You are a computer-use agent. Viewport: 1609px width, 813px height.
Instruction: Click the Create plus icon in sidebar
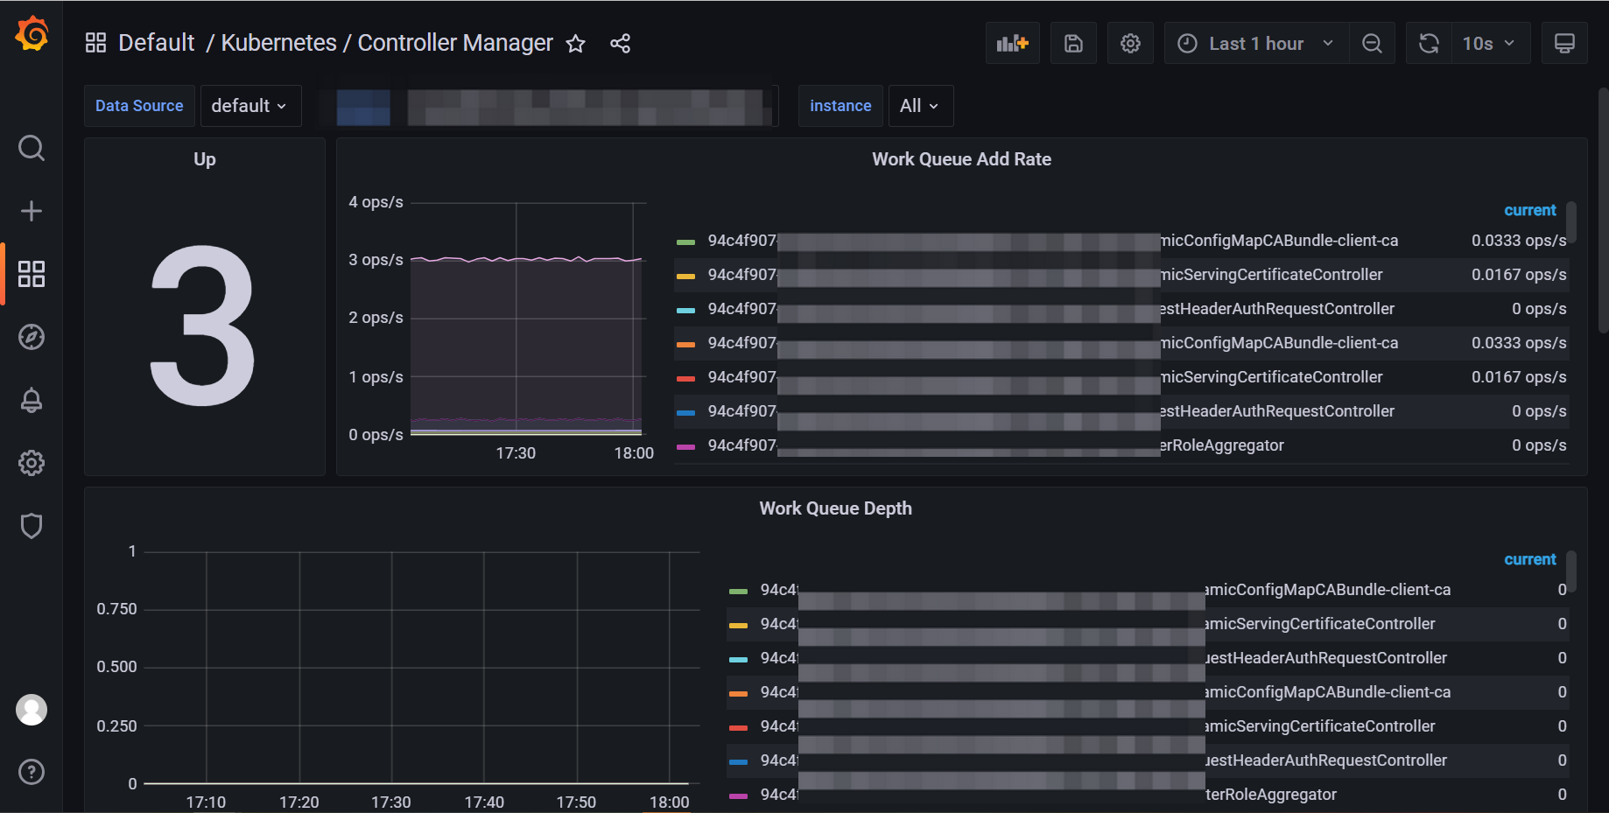click(32, 211)
